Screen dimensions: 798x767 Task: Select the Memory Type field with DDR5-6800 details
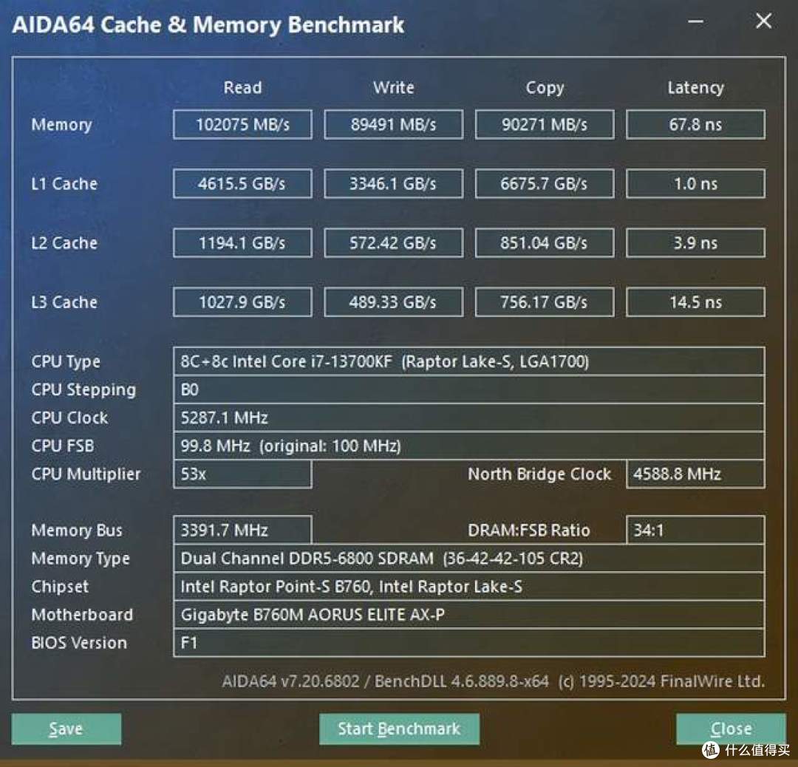pyautogui.click(x=471, y=559)
